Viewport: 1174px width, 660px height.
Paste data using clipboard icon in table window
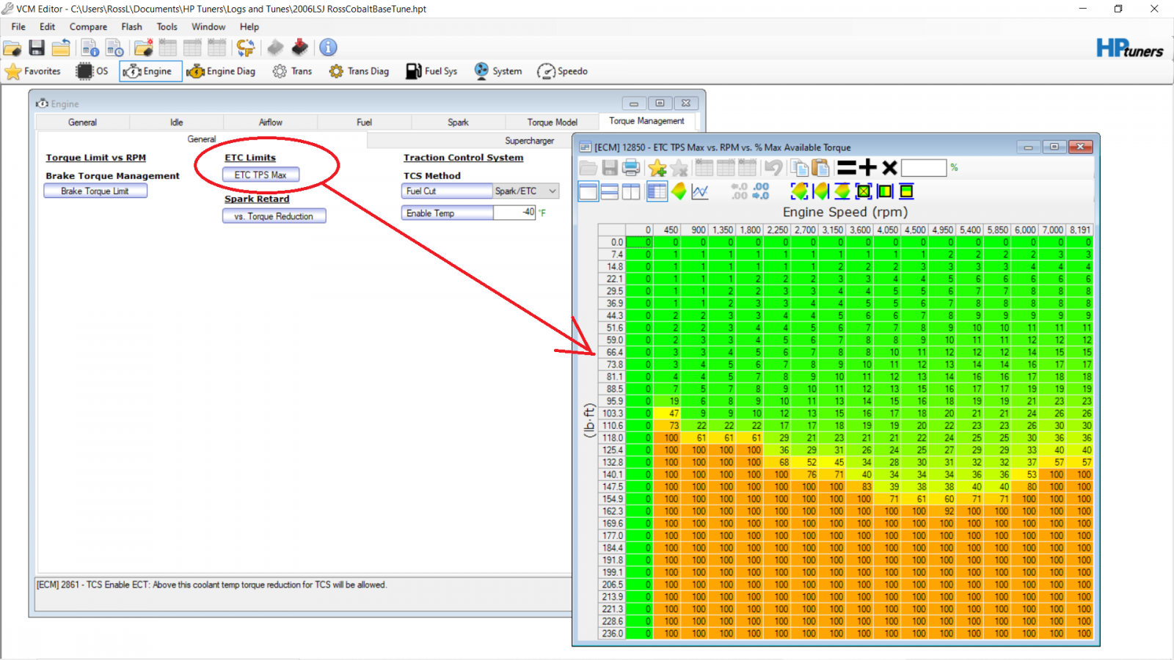820,168
